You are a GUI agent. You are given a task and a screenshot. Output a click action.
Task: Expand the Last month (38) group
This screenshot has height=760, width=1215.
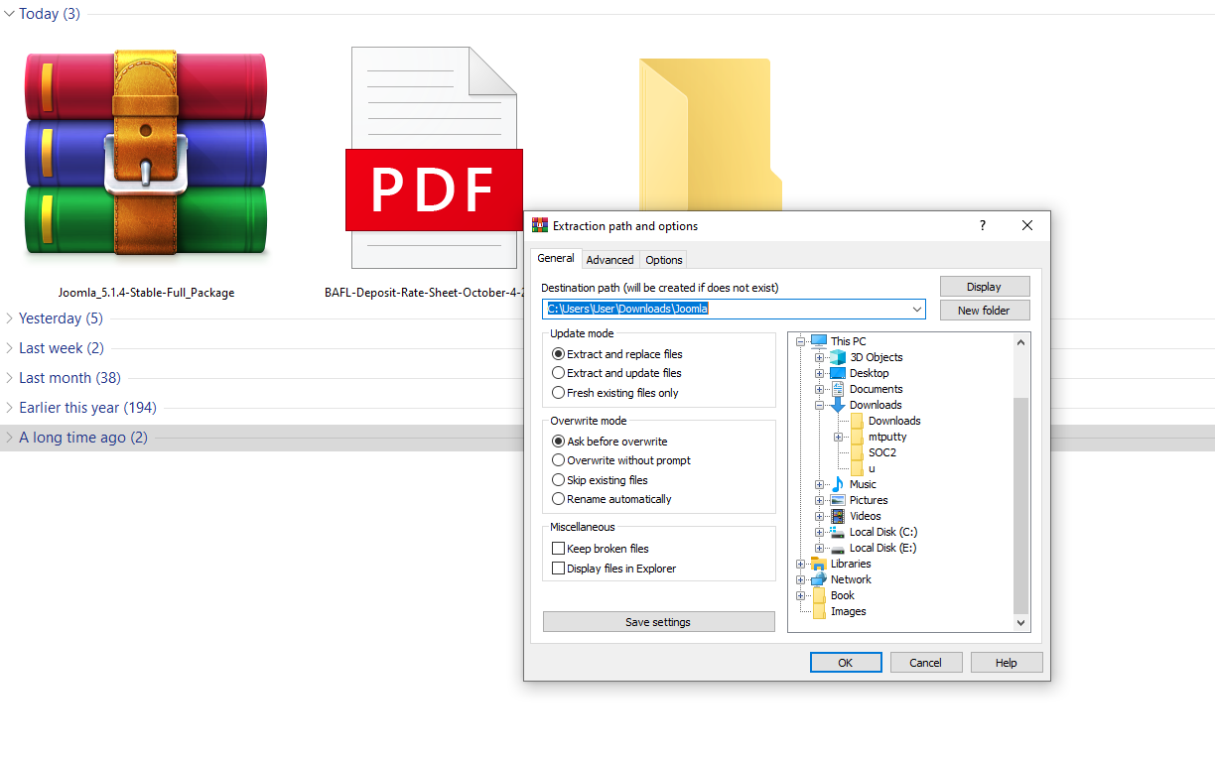click(x=10, y=378)
